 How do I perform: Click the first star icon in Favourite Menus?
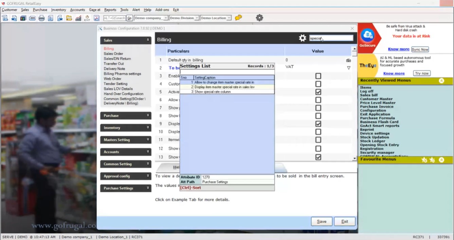(x=424, y=160)
